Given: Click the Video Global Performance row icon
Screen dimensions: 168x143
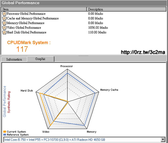Looking at the screenshot, I should tap(4, 28).
